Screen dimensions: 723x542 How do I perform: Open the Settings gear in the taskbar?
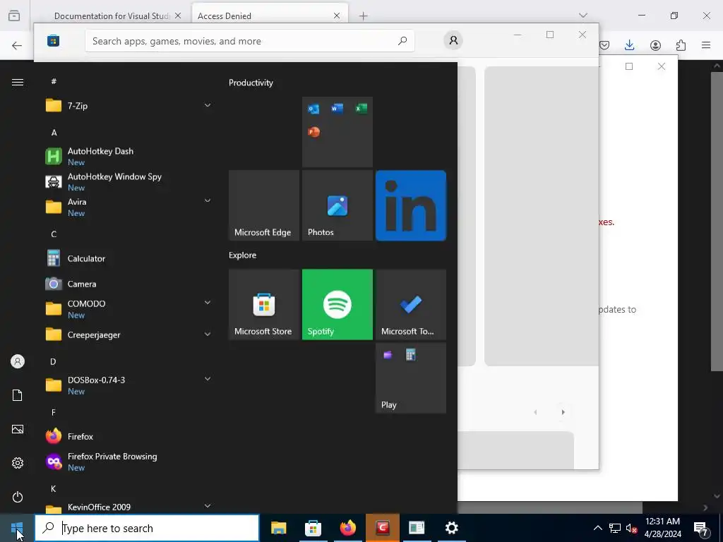pyautogui.click(x=451, y=528)
